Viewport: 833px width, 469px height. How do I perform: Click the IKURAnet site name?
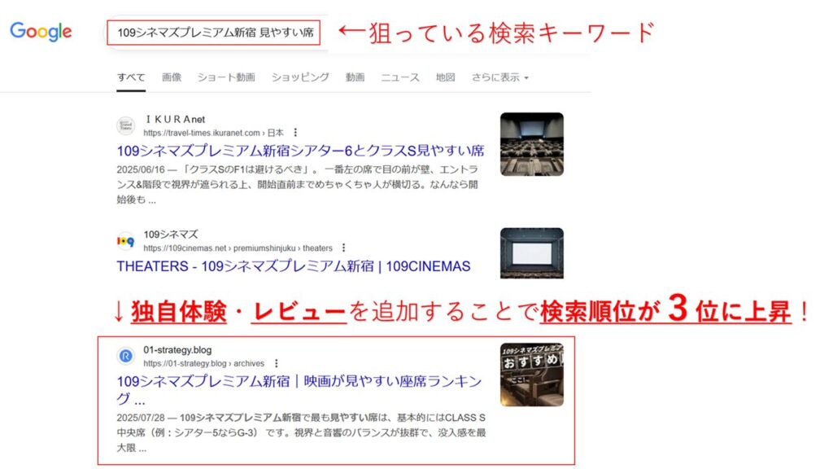[x=175, y=120]
